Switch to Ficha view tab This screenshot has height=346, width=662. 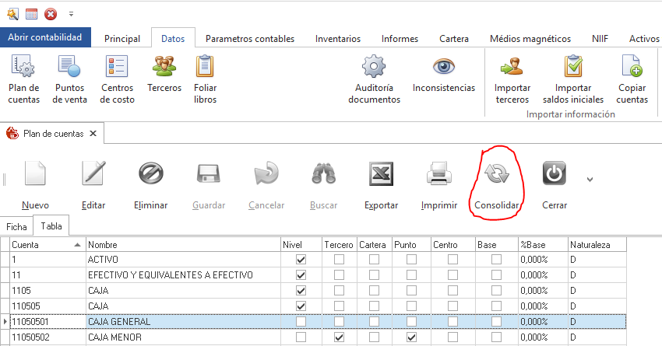(x=16, y=225)
